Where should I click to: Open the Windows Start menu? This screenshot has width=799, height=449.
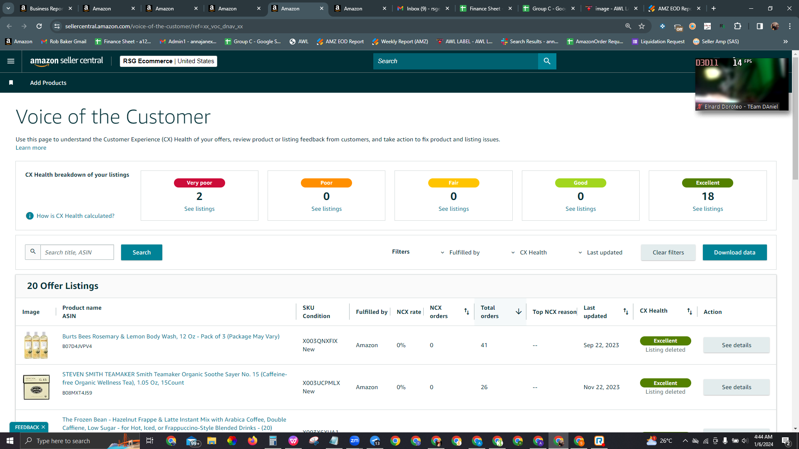(x=10, y=441)
